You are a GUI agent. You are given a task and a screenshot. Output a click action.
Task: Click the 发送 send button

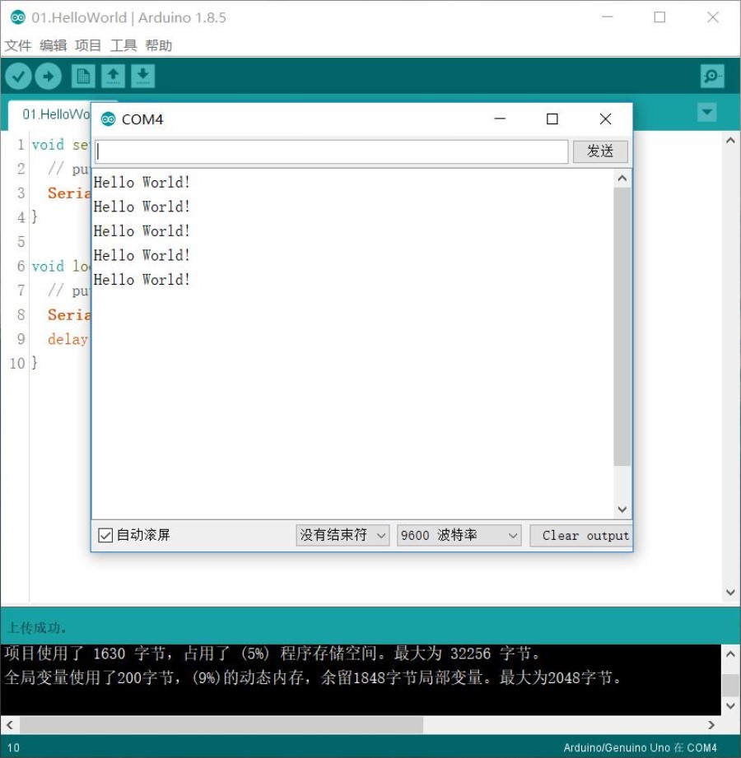[600, 151]
